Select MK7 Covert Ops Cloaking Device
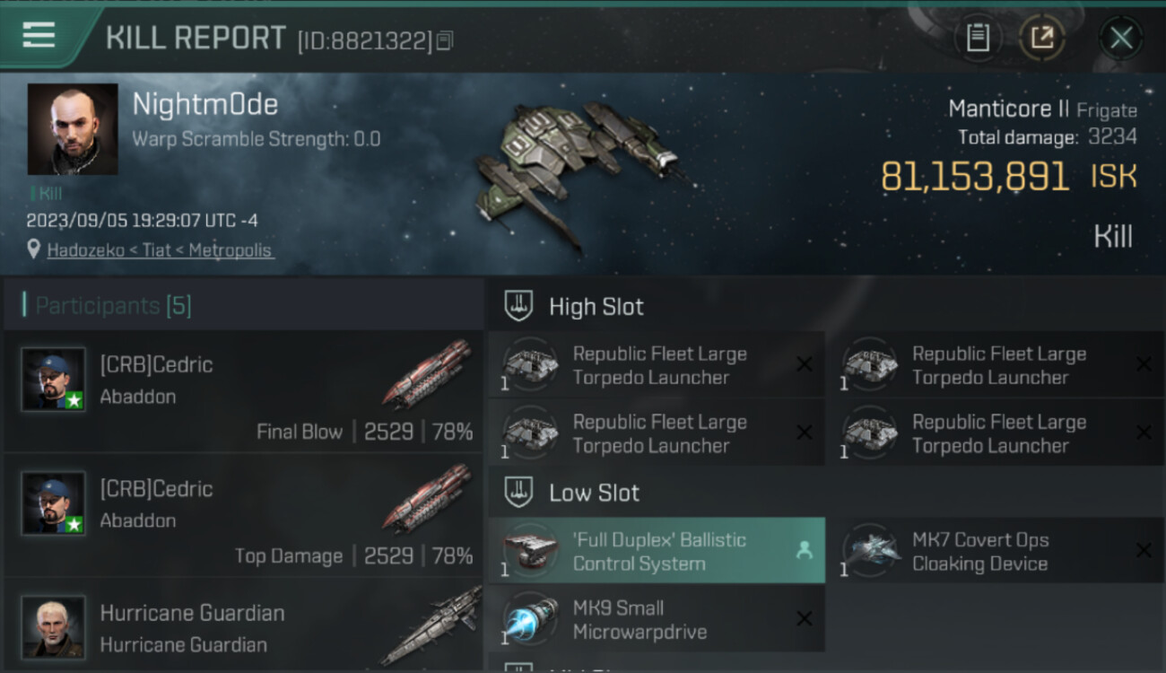The image size is (1166, 673). click(x=996, y=551)
